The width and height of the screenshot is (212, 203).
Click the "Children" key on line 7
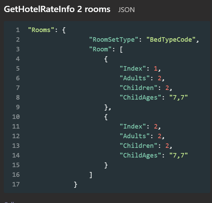pos(139,88)
